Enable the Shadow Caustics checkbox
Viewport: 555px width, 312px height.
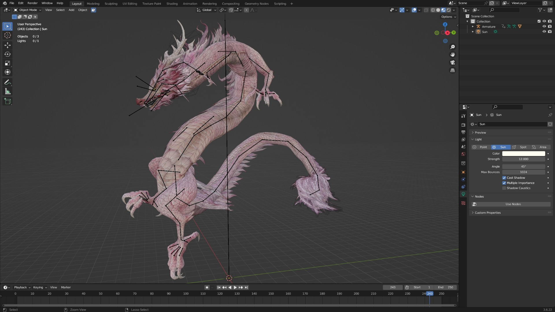504,188
